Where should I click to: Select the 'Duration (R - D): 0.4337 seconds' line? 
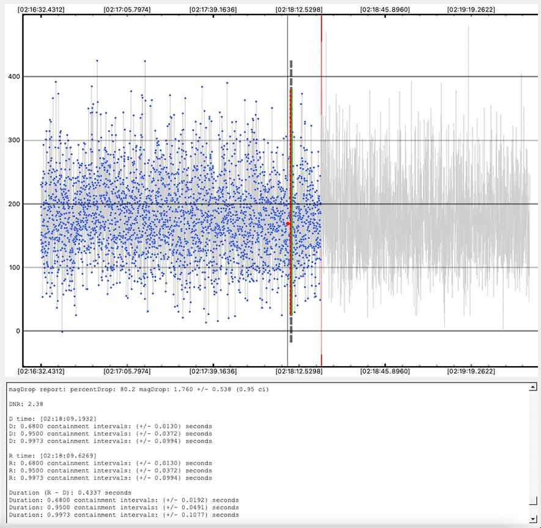(70, 493)
